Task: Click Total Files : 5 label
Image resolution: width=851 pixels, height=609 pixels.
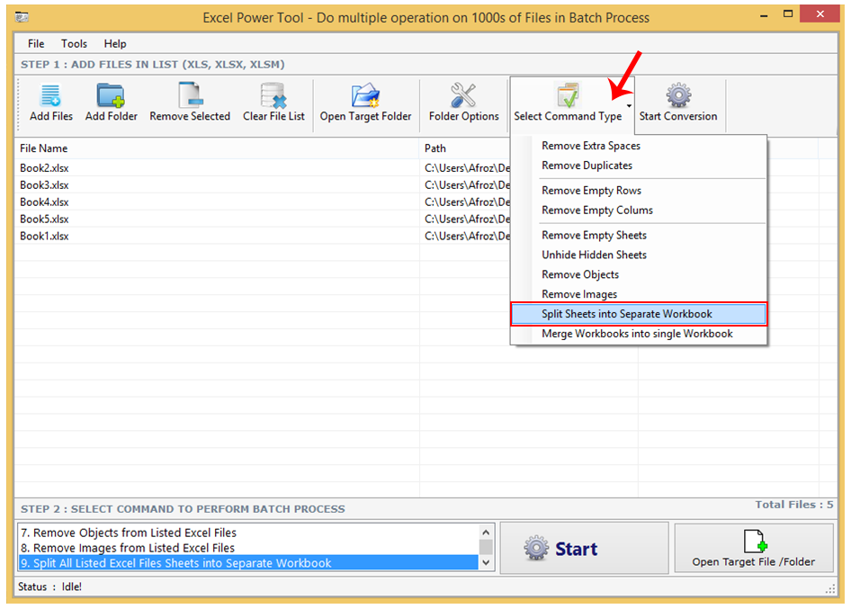Action: coord(793,505)
